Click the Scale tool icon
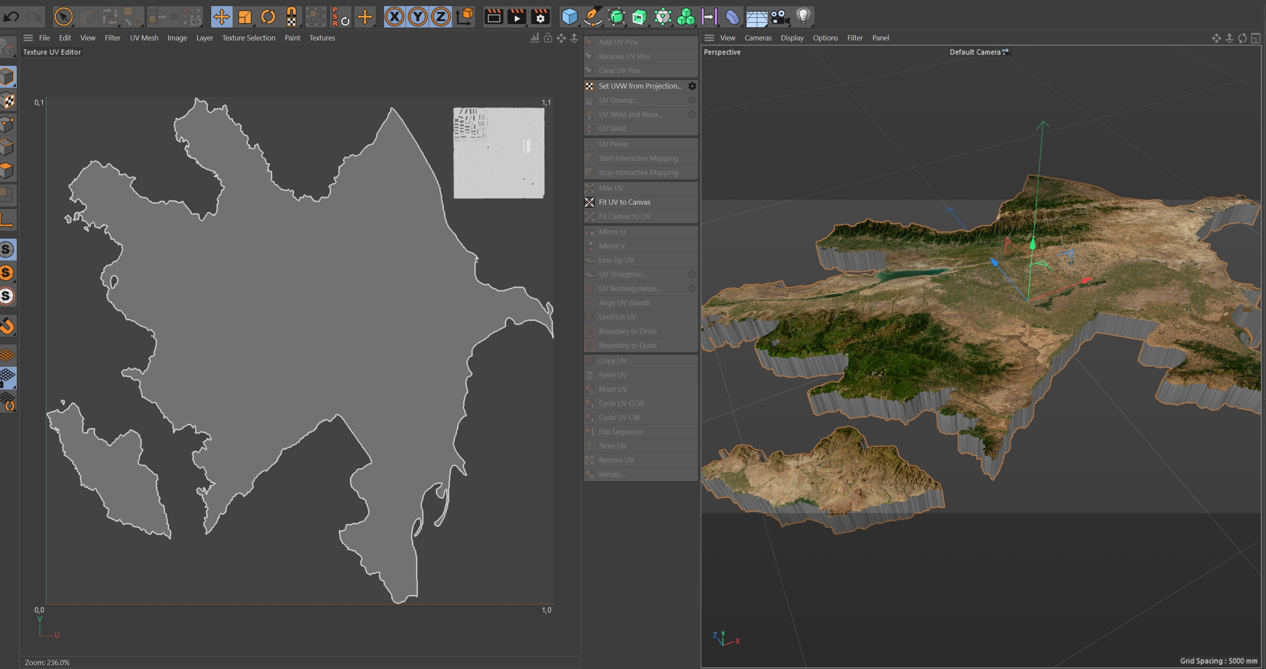The width and height of the screenshot is (1266, 669). (244, 17)
